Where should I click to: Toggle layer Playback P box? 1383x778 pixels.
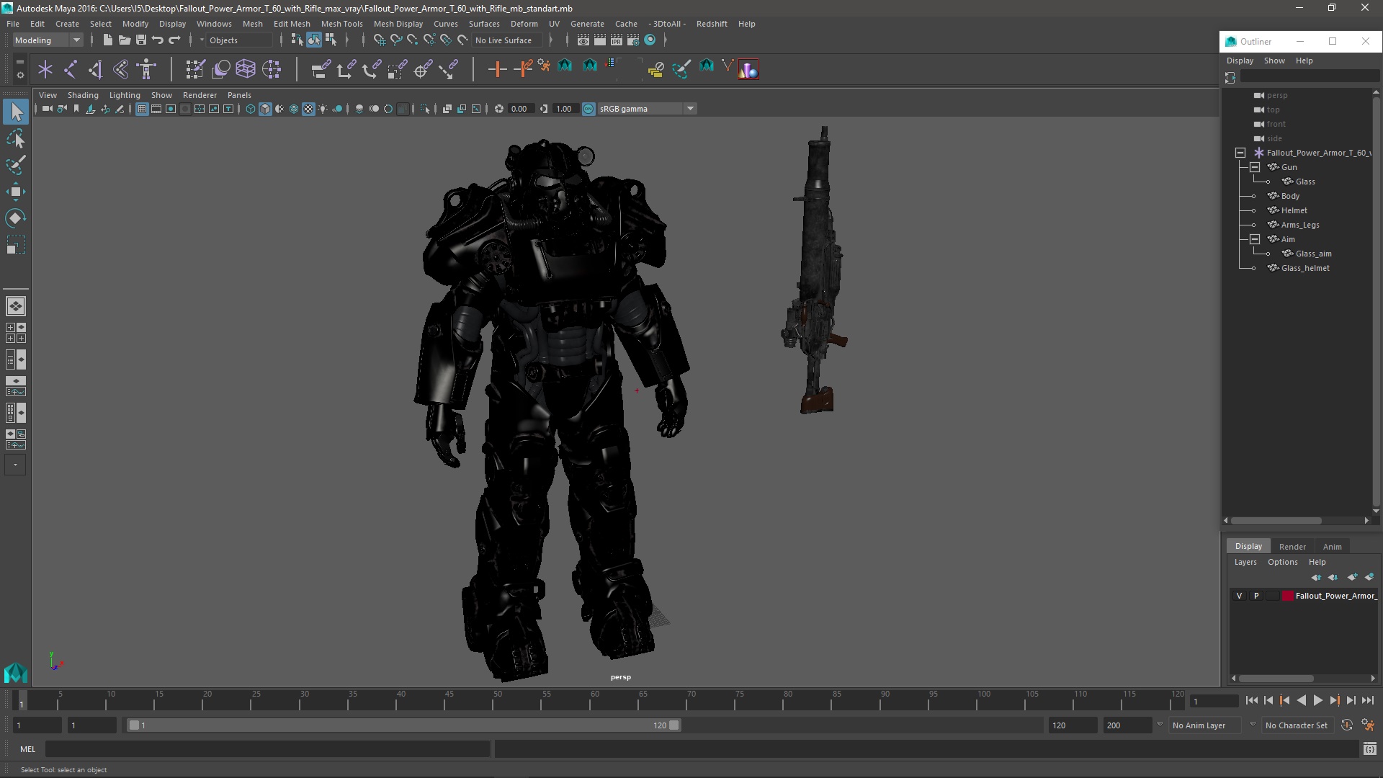click(x=1256, y=596)
